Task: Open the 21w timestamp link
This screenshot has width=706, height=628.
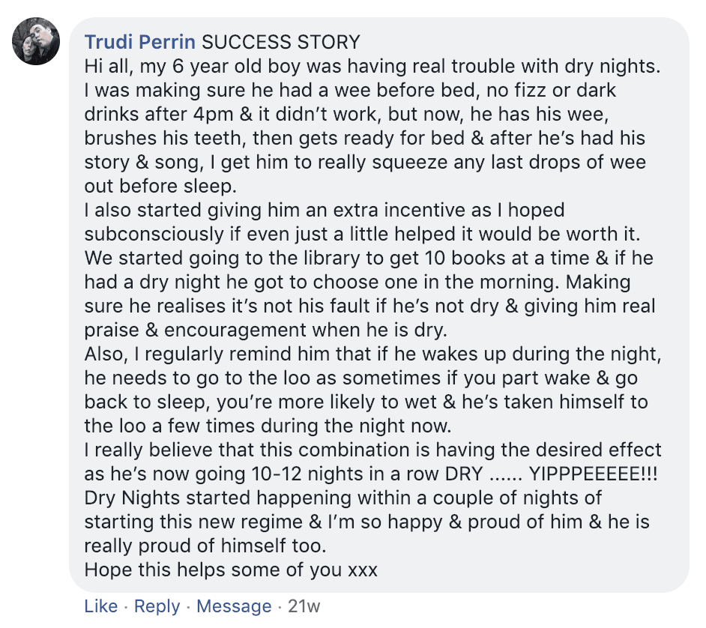Action: click(304, 606)
